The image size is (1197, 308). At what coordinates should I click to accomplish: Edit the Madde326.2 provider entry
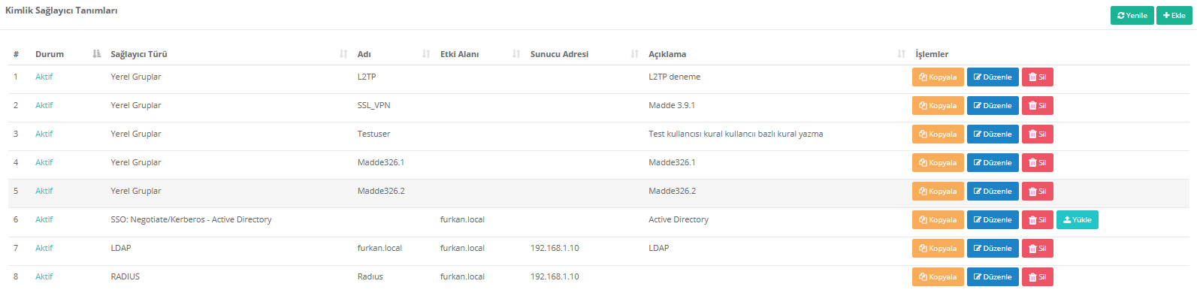coord(993,192)
